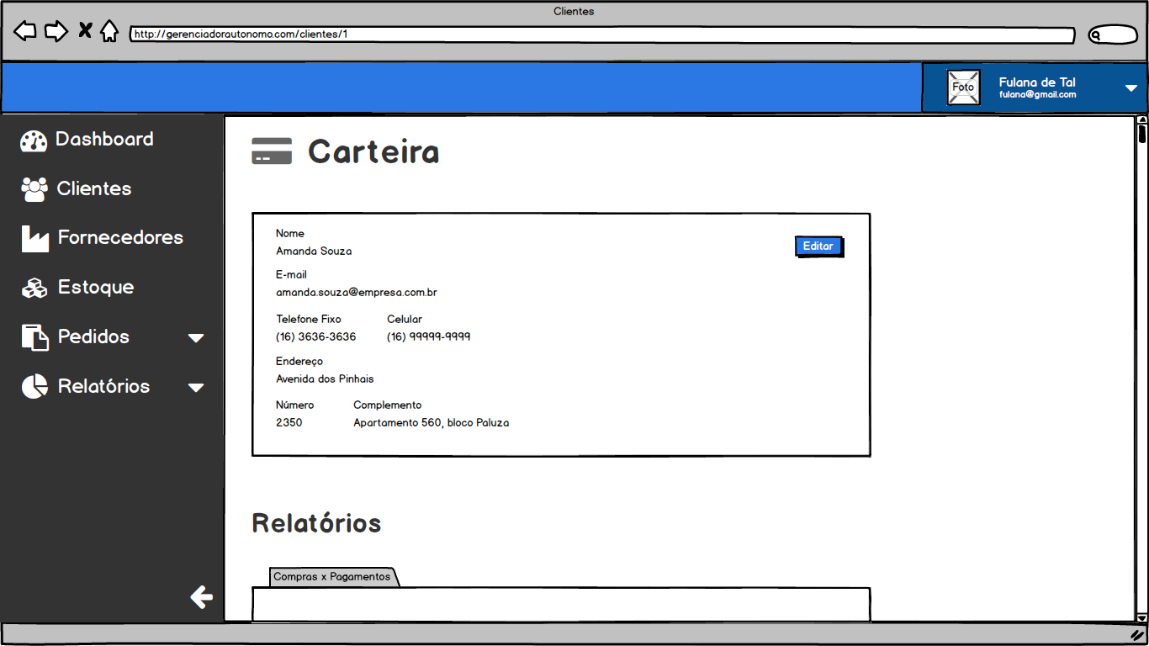
Task: Click the Editar button
Action: 818,246
